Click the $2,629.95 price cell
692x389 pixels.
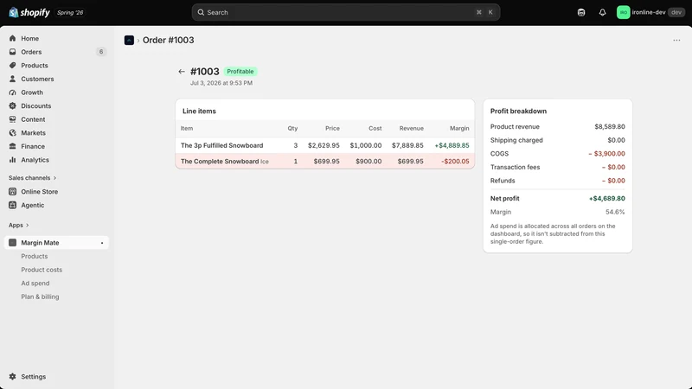pyautogui.click(x=324, y=145)
